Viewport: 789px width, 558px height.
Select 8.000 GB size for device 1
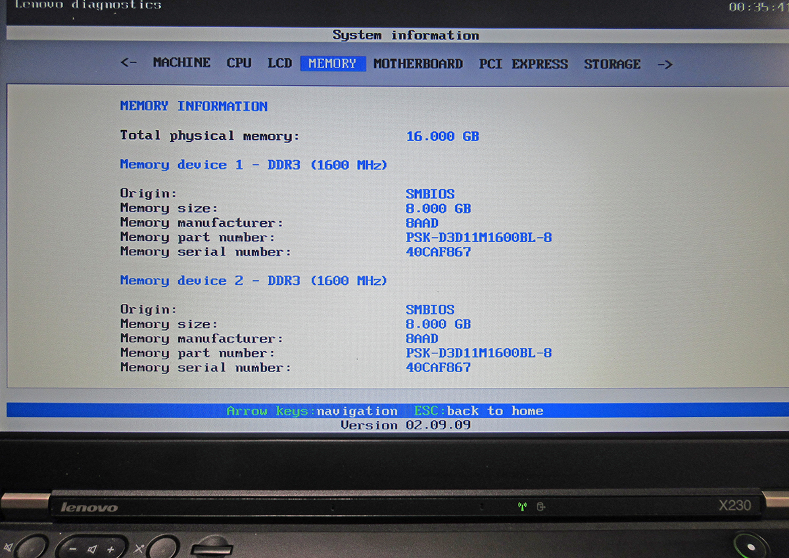[439, 208]
